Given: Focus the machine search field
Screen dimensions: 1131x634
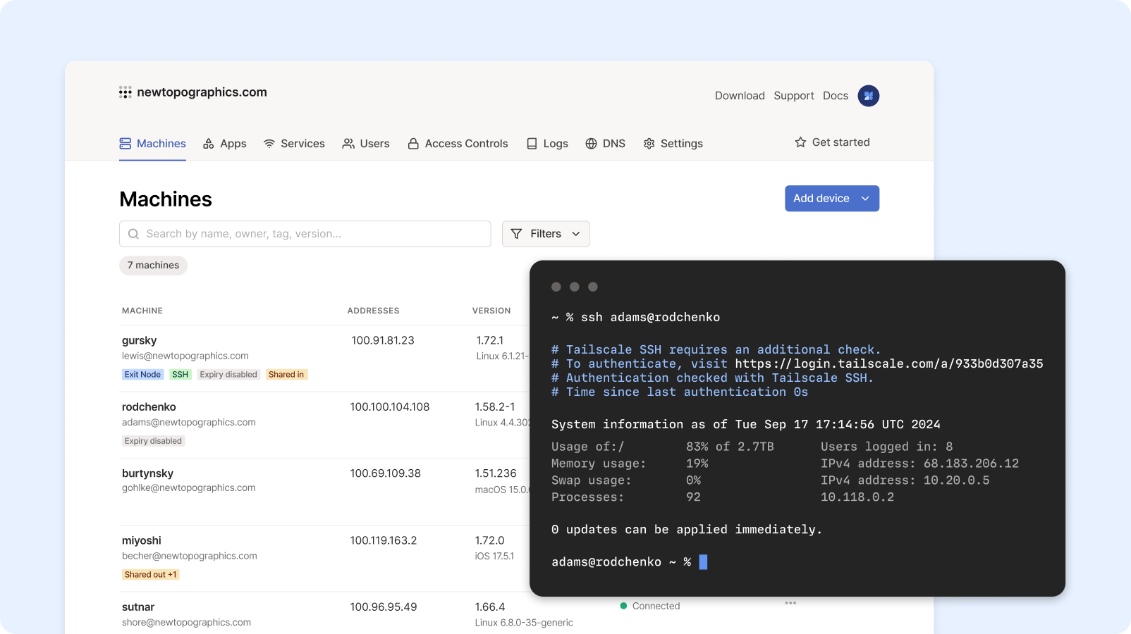Looking at the screenshot, I should tap(305, 234).
